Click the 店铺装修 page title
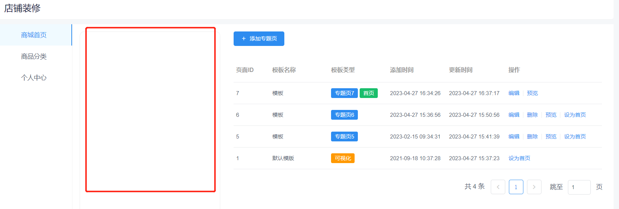Image resolution: width=619 pixels, height=209 pixels. pyautogui.click(x=22, y=8)
